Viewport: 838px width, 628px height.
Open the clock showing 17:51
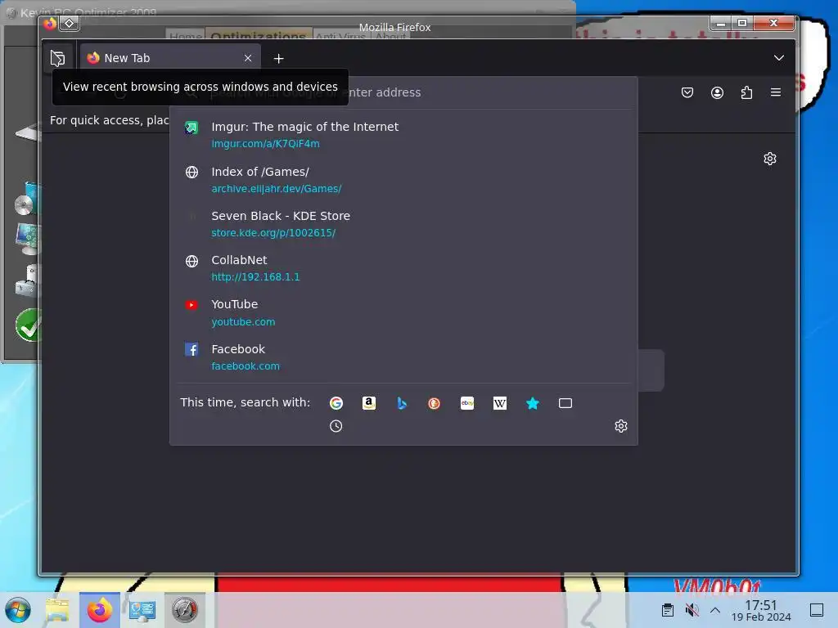(761, 610)
